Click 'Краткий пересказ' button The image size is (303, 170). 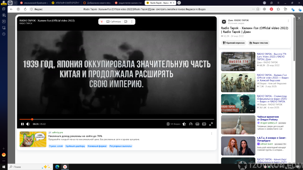(x=234, y=43)
